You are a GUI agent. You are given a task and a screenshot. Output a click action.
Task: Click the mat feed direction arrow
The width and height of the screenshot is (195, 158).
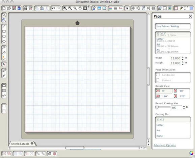pyautogui.click(x=77, y=23)
